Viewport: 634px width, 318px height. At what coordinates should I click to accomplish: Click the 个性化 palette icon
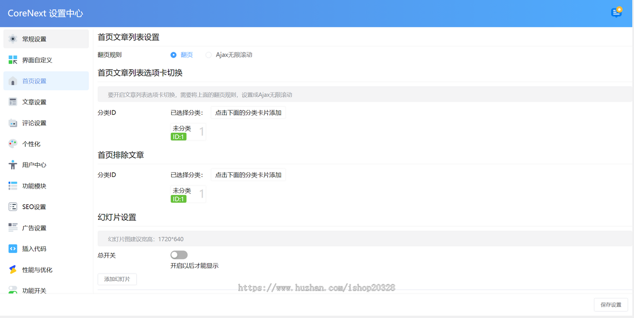[13, 144]
